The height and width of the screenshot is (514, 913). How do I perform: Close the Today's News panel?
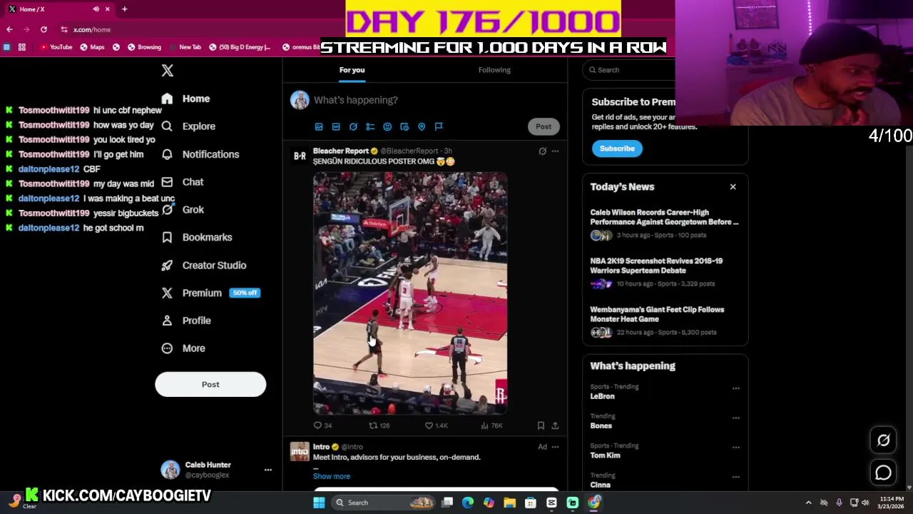733,187
